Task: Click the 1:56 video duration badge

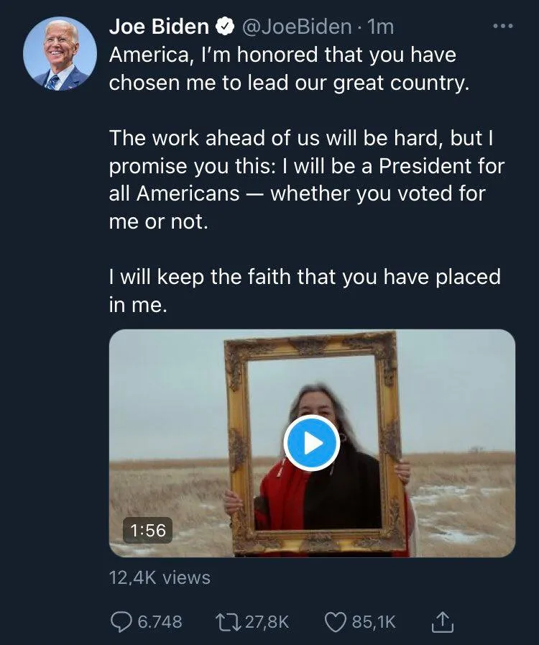Action: pos(149,531)
